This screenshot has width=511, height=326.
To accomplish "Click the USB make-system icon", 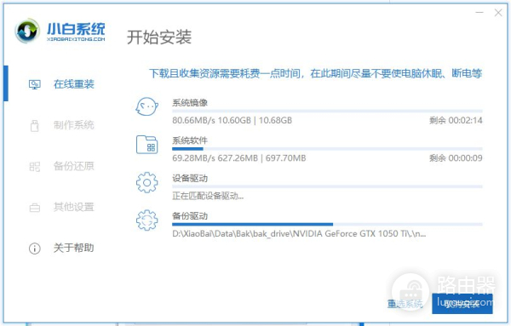I will [x=35, y=126].
